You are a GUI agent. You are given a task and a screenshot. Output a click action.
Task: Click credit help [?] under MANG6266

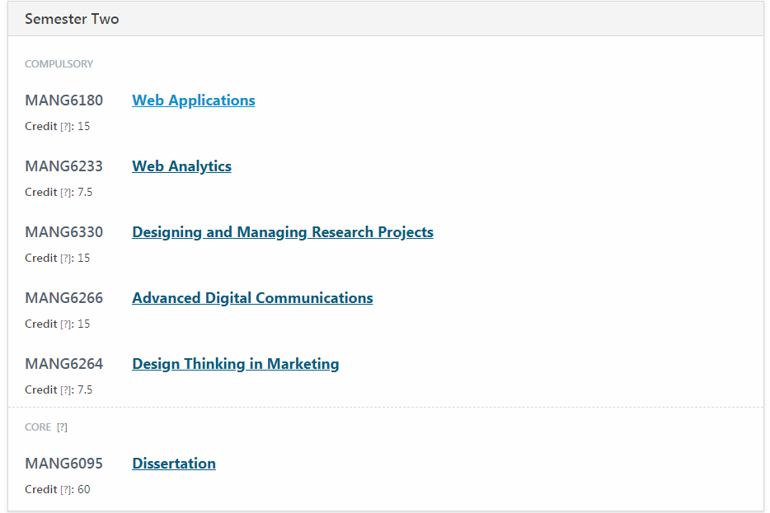(66, 324)
